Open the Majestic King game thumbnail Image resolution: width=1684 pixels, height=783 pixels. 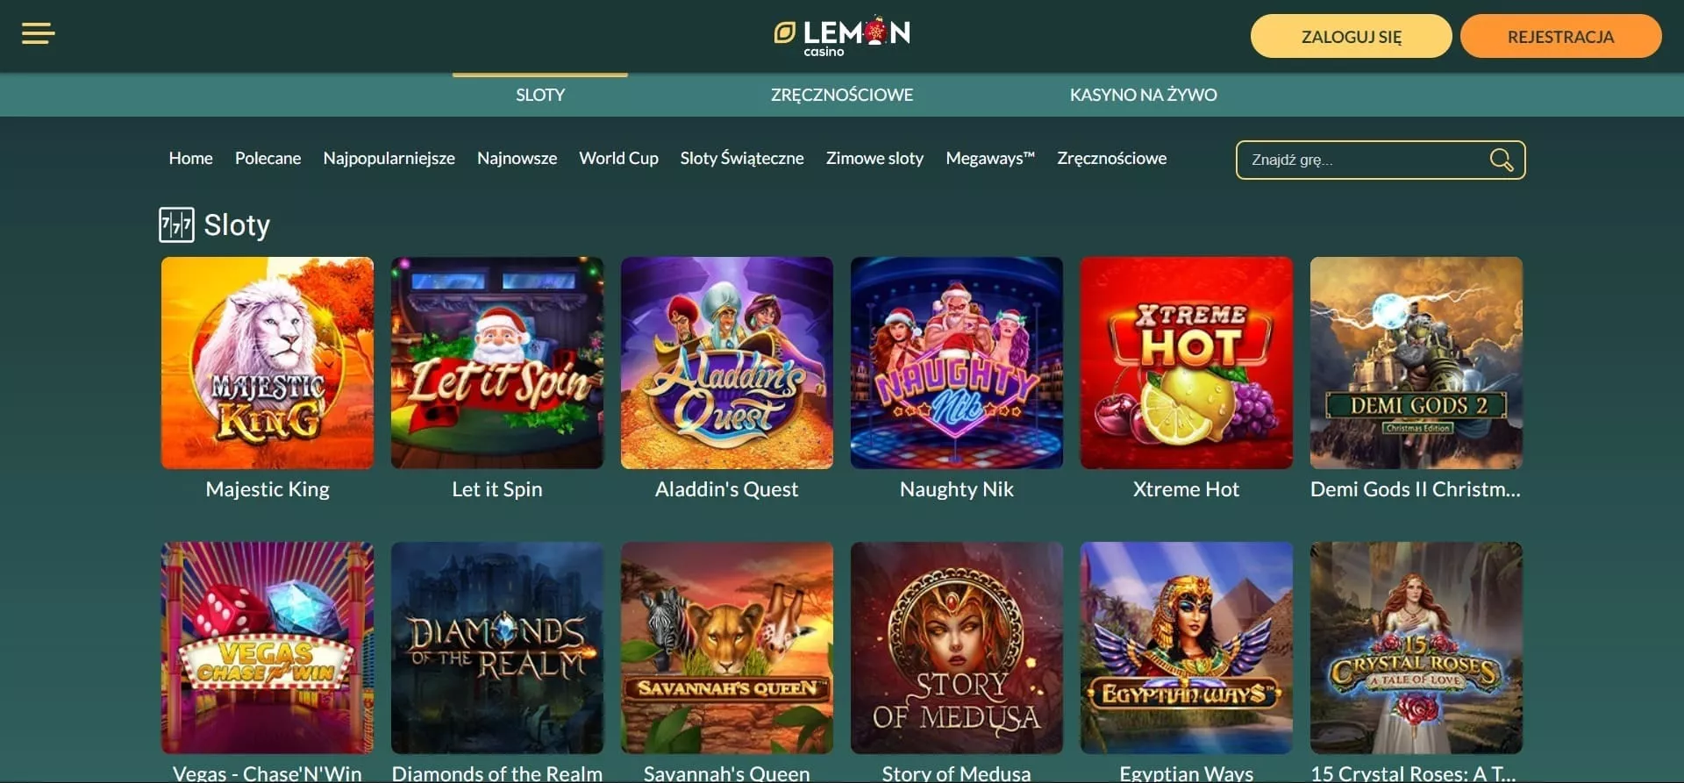click(x=268, y=363)
